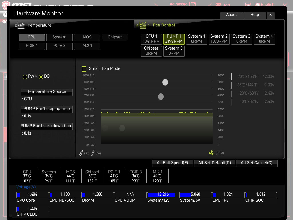Click the topmost fan curve point
The image size is (293, 220).
[165, 82]
